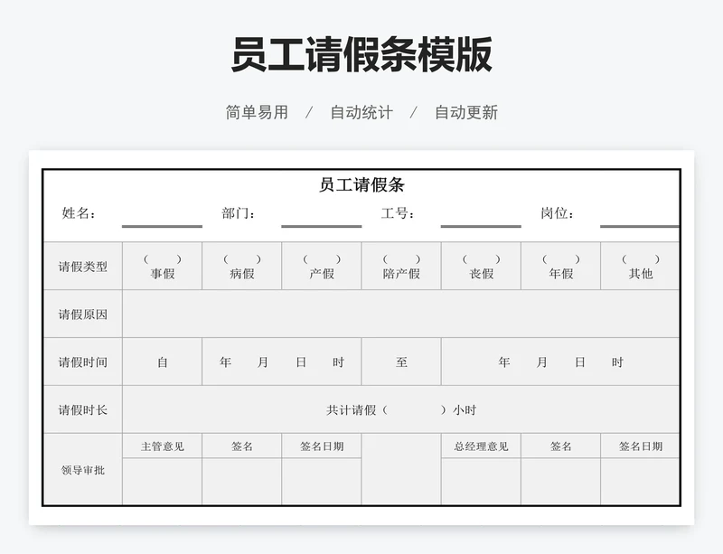The width and height of the screenshot is (723, 554).
Task: Tick the parentheses above 事假
Action: click(163, 259)
